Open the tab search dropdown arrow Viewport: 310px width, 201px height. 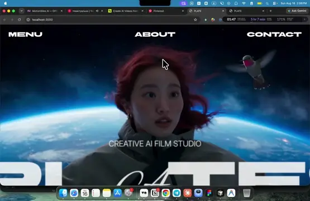(x=22, y=11)
